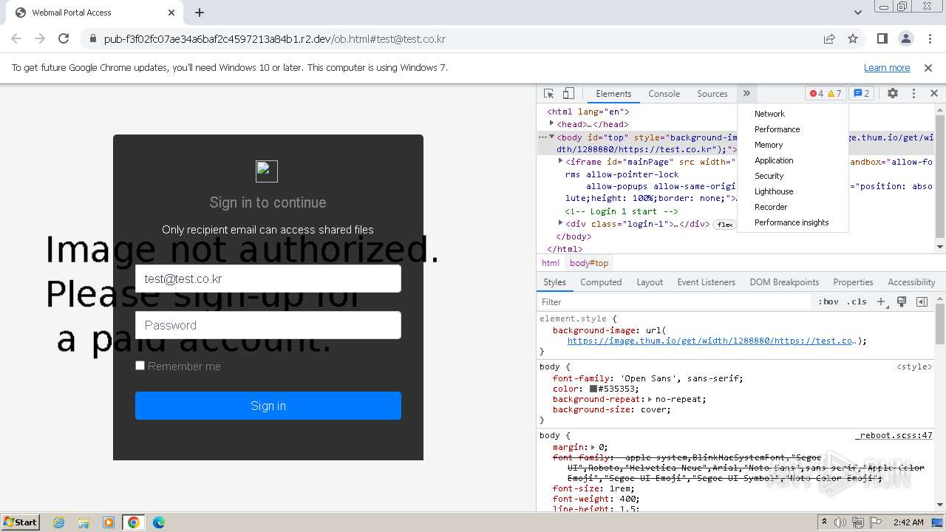Expand the div class login-1 node
946x532 pixels.
(560, 222)
